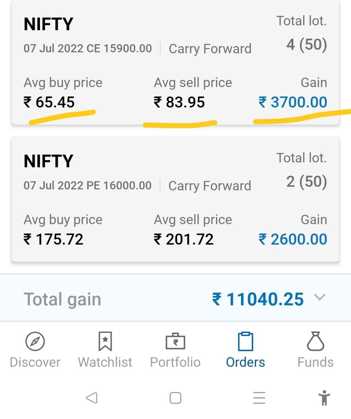Screen dimensions: 351x419
Task: Switch to the Watchlist tab label
Action: 105,362
